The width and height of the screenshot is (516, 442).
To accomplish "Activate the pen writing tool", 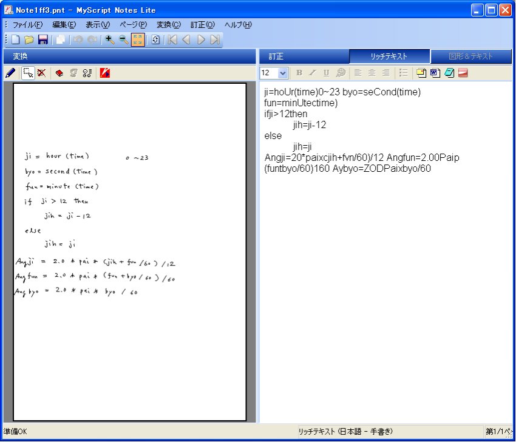I will [10, 73].
